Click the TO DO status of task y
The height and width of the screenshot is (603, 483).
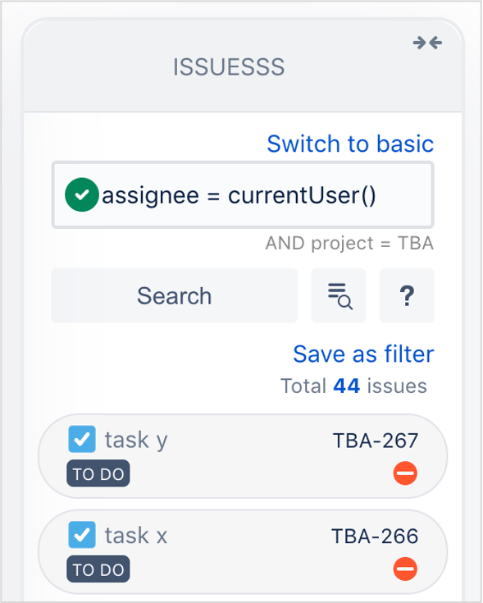pos(98,473)
